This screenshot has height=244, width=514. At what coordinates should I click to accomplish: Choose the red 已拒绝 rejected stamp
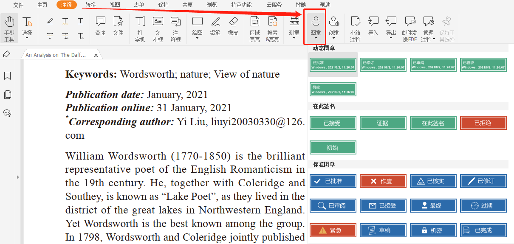pyautogui.click(x=483, y=123)
